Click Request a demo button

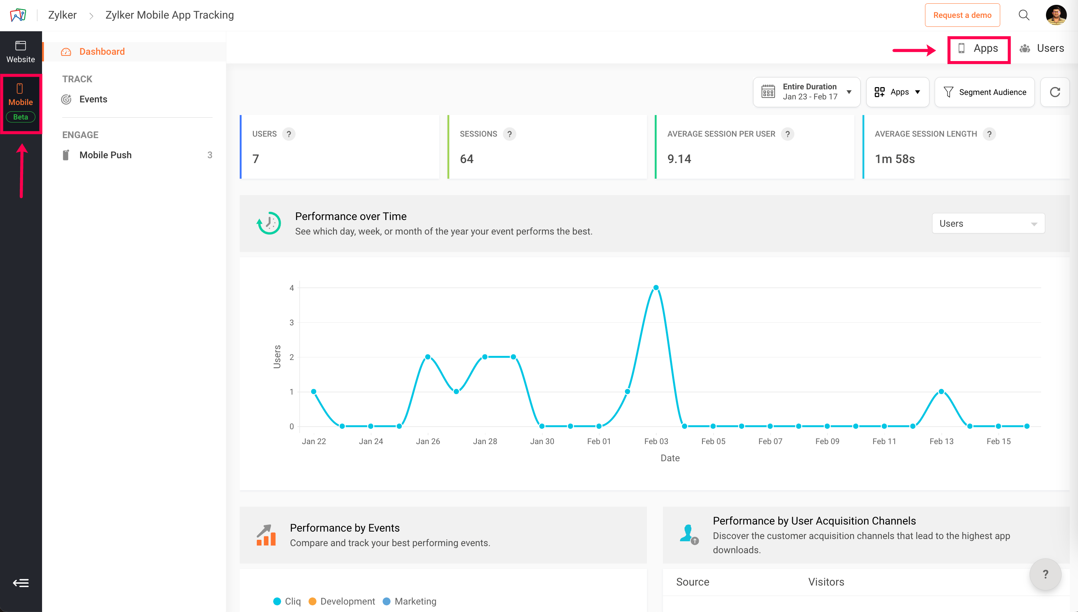click(x=962, y=15)
